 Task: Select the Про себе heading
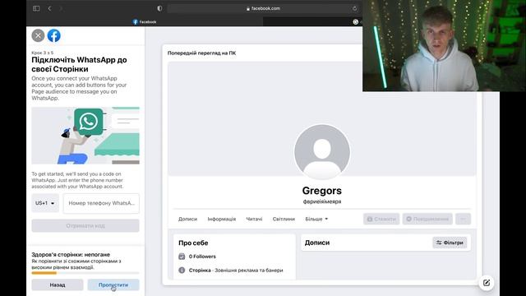tap(193, 243)
